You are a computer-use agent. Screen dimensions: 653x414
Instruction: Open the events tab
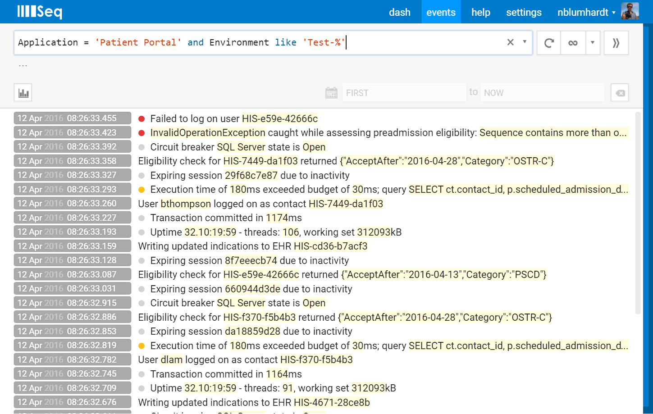point(441,12)
